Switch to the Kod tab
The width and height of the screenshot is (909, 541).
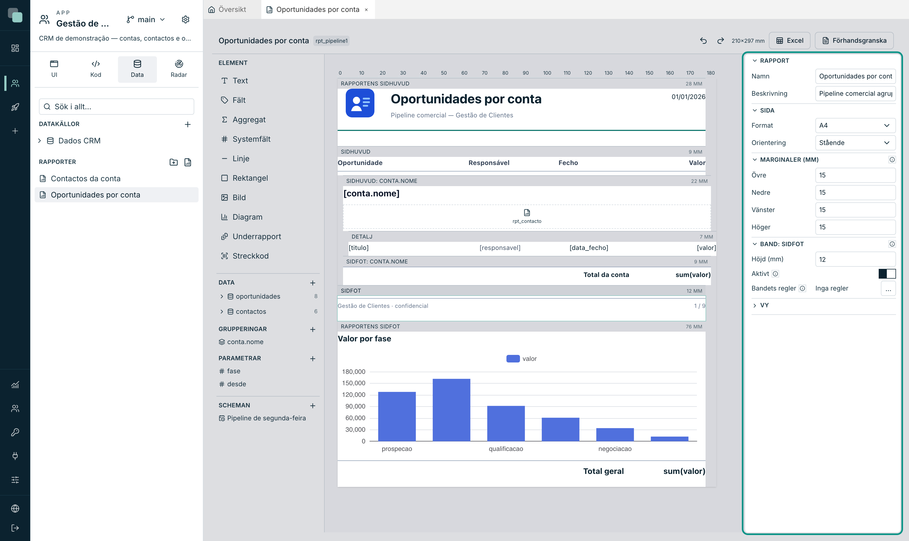click(95, 69)
